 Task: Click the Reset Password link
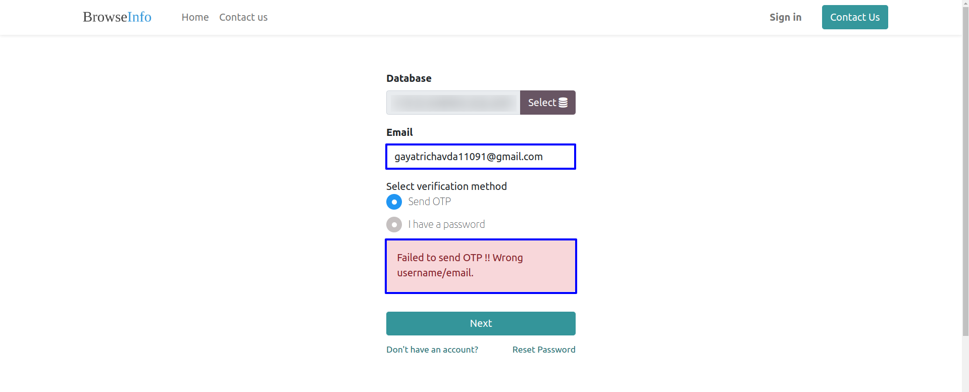pyautogui.click(x=544, y=350)
